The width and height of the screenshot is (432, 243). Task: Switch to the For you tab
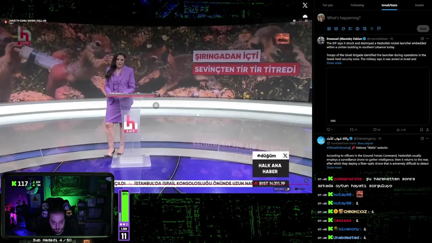coord(328,5)
